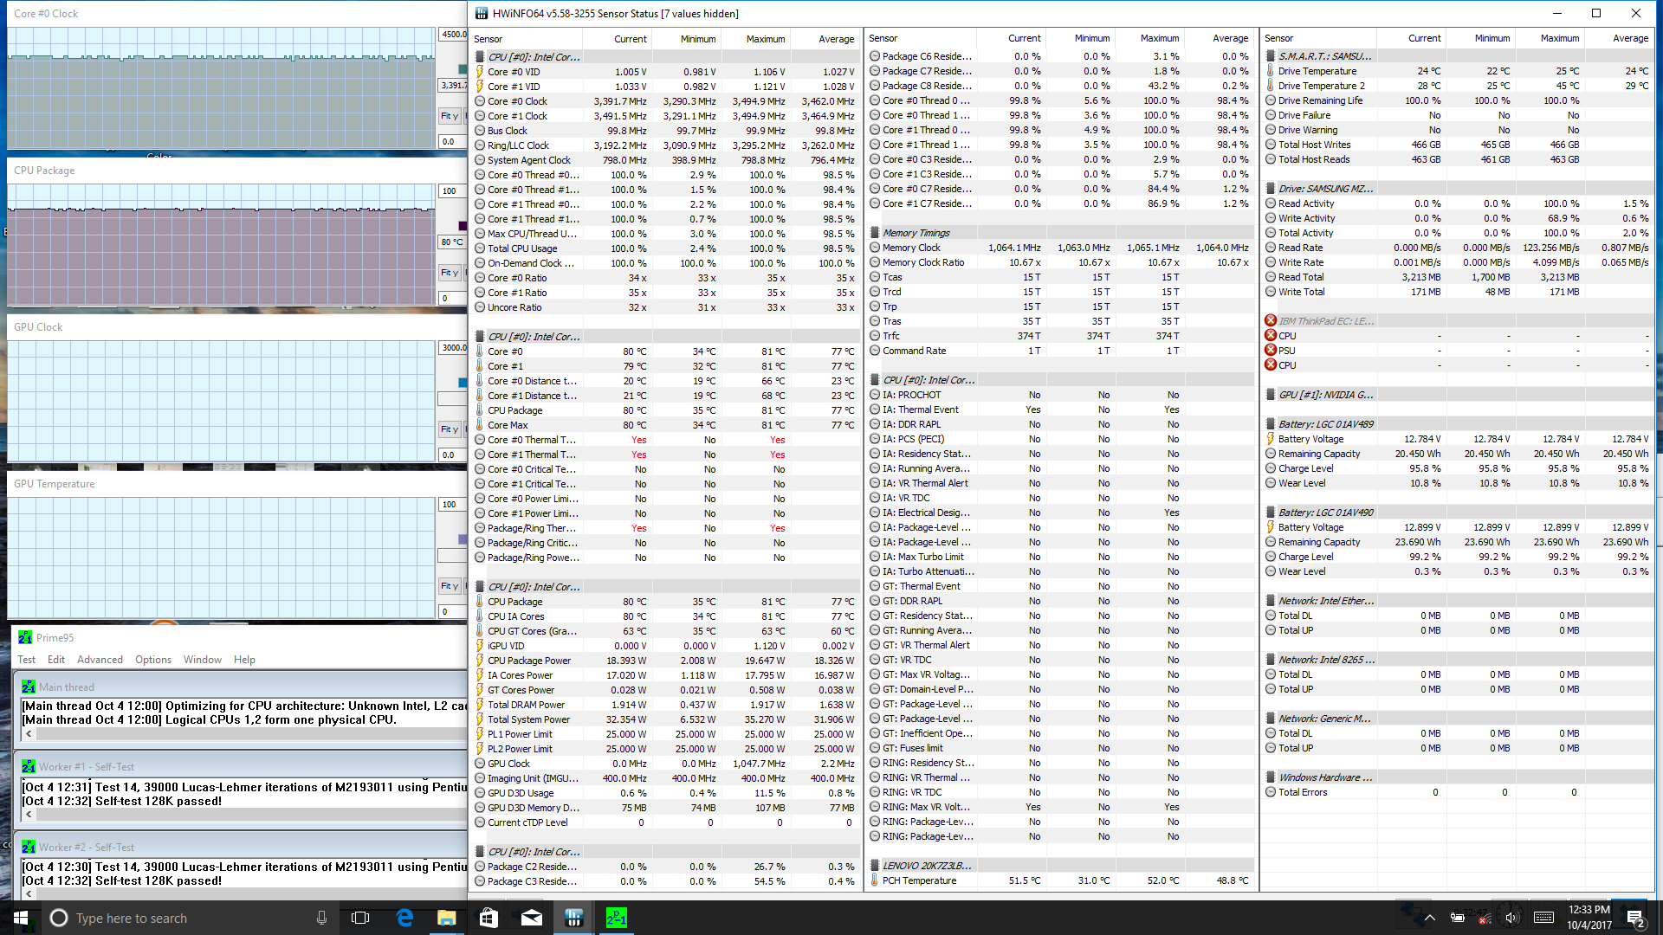Viewport: 1663px width, 935px height.
Task: Click the red X beside IBM ThinkPad EC
Action: coord(1271,321)
